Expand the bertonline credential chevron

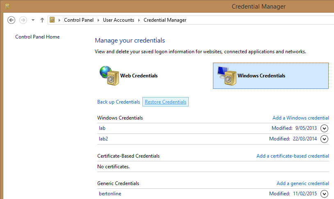pos(325,194)
